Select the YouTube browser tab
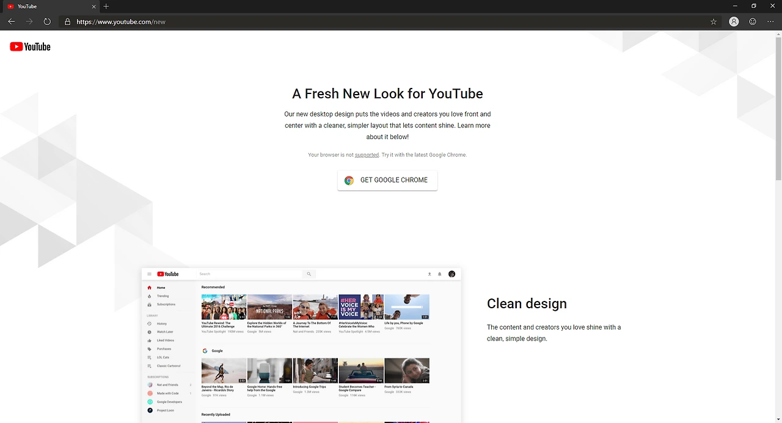Image resolution: width=782 pixels, height=423 pixels. [50, 6]
